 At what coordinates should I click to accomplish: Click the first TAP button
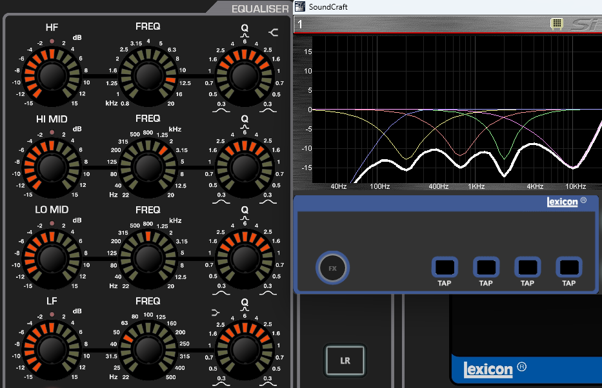(445, 267)
